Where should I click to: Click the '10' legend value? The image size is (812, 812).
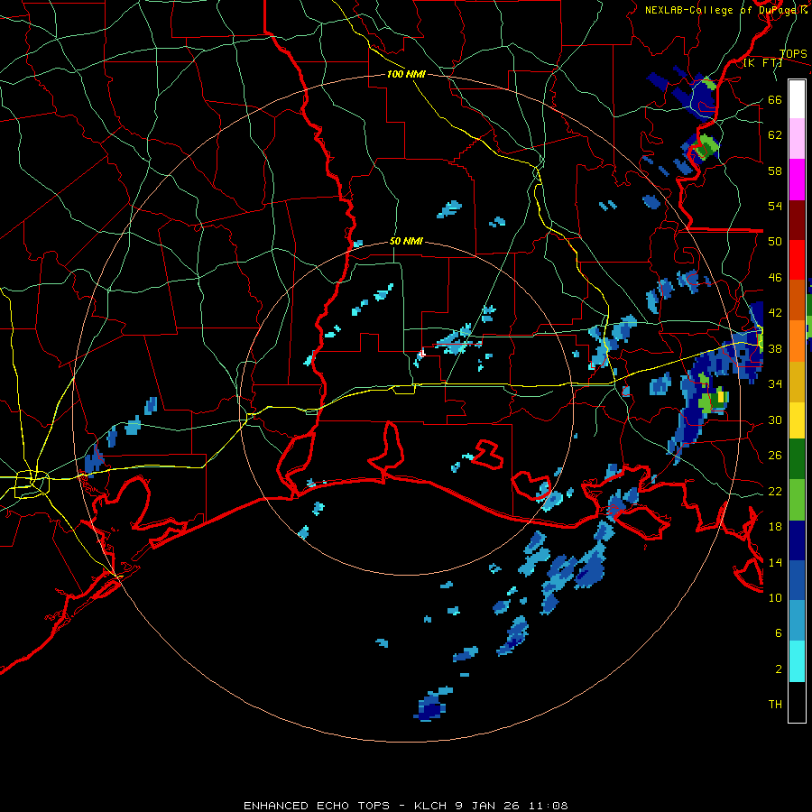point(775,597)
